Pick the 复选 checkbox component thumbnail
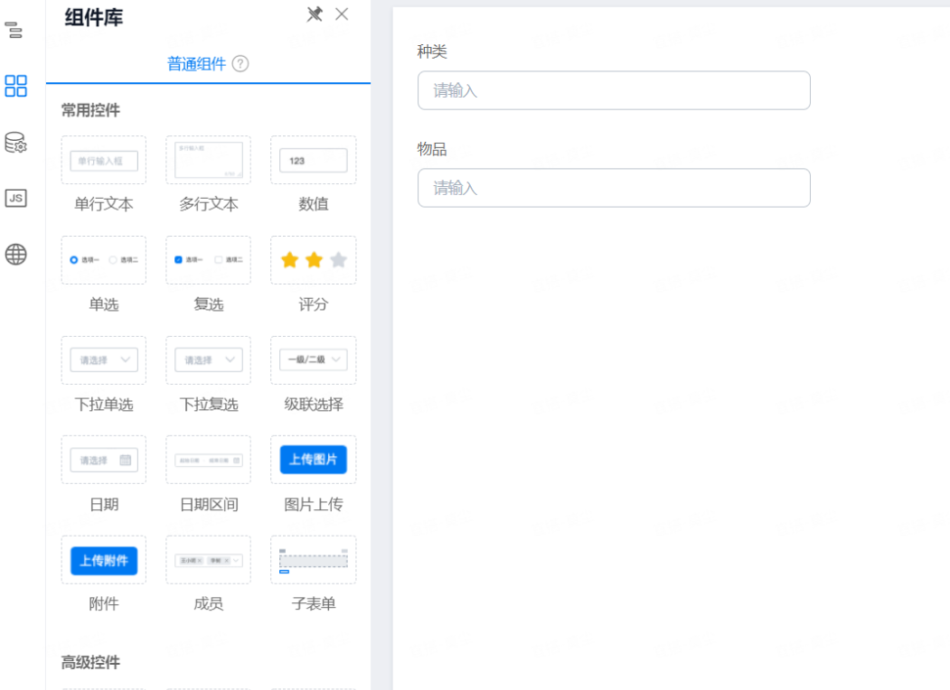 209,260
